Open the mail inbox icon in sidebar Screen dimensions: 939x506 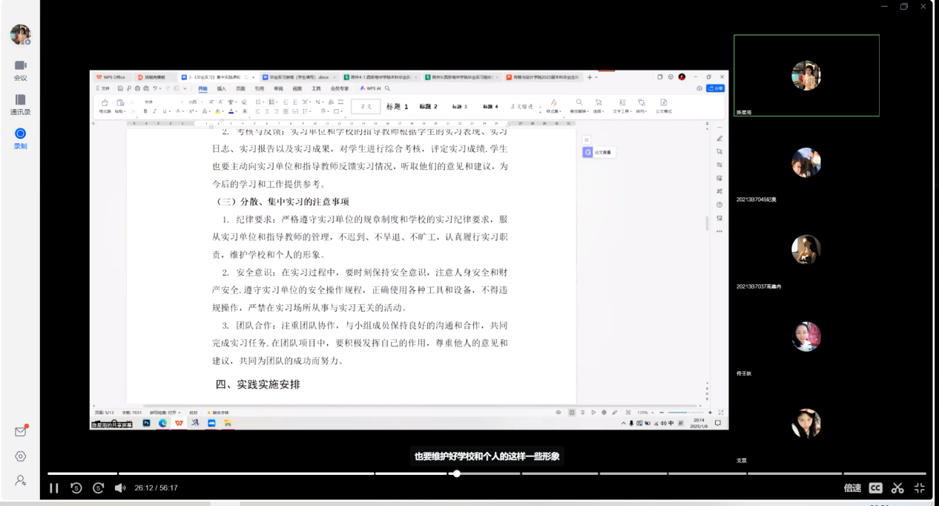[x=21, y=432]
